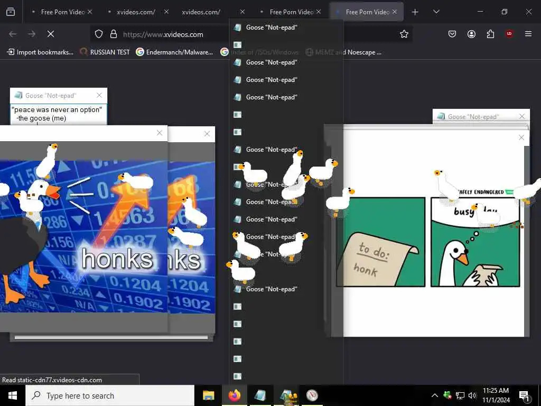Screen dimensions: 541x406
Task: Open the Firefox account icon
Action: click(x=471, y=34)
